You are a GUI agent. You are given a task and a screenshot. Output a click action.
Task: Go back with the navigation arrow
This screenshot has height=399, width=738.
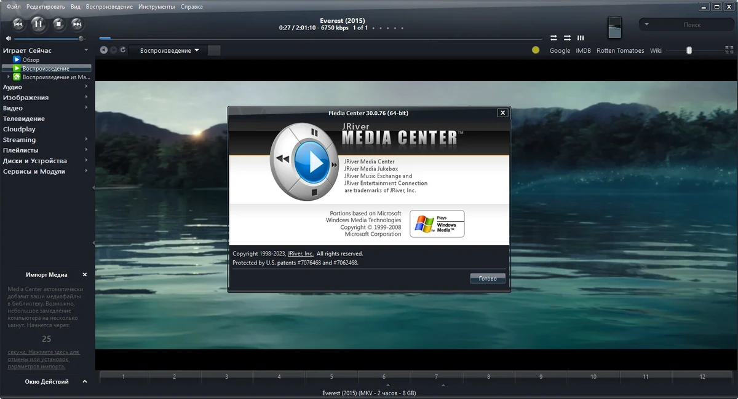click(x=104, y=50)
